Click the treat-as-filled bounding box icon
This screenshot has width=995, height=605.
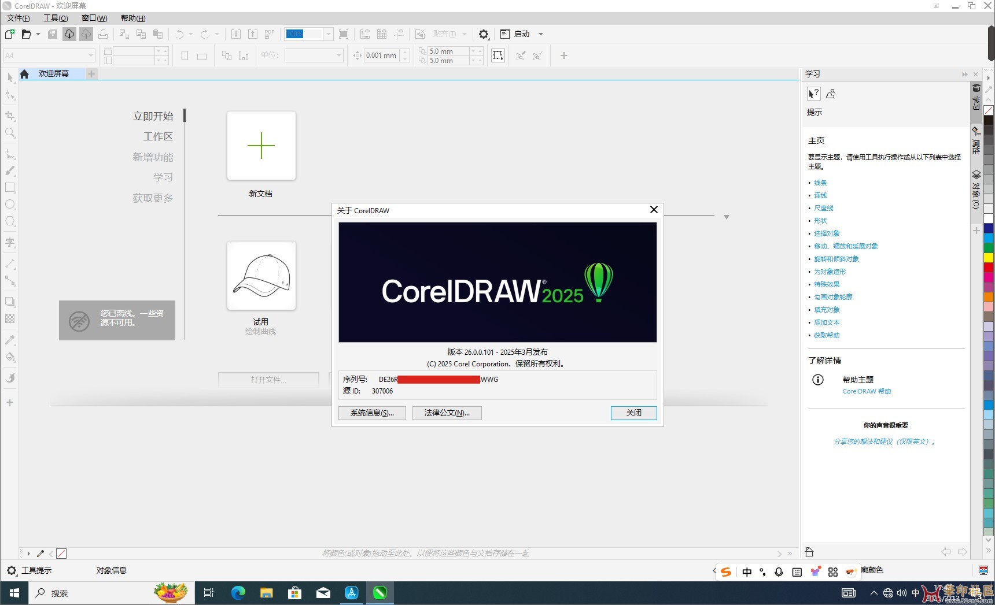[x=497, y=55]
